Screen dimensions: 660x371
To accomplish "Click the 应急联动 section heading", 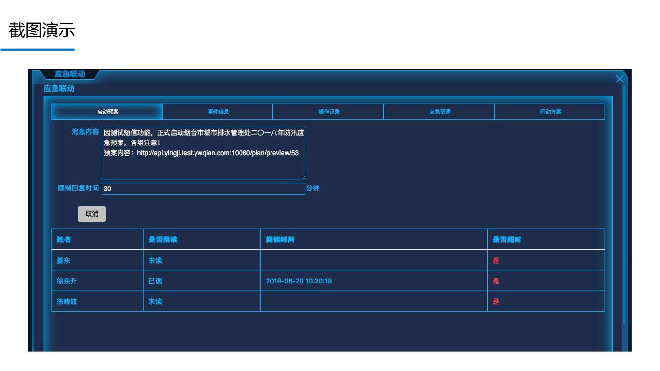I will [x=59, y=88].
